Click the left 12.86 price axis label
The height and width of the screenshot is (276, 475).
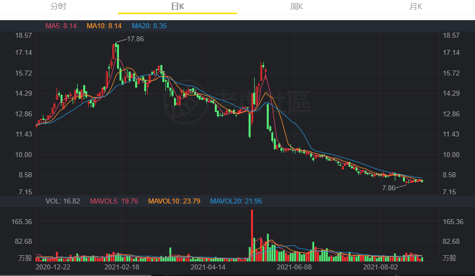tap(24, 114)
